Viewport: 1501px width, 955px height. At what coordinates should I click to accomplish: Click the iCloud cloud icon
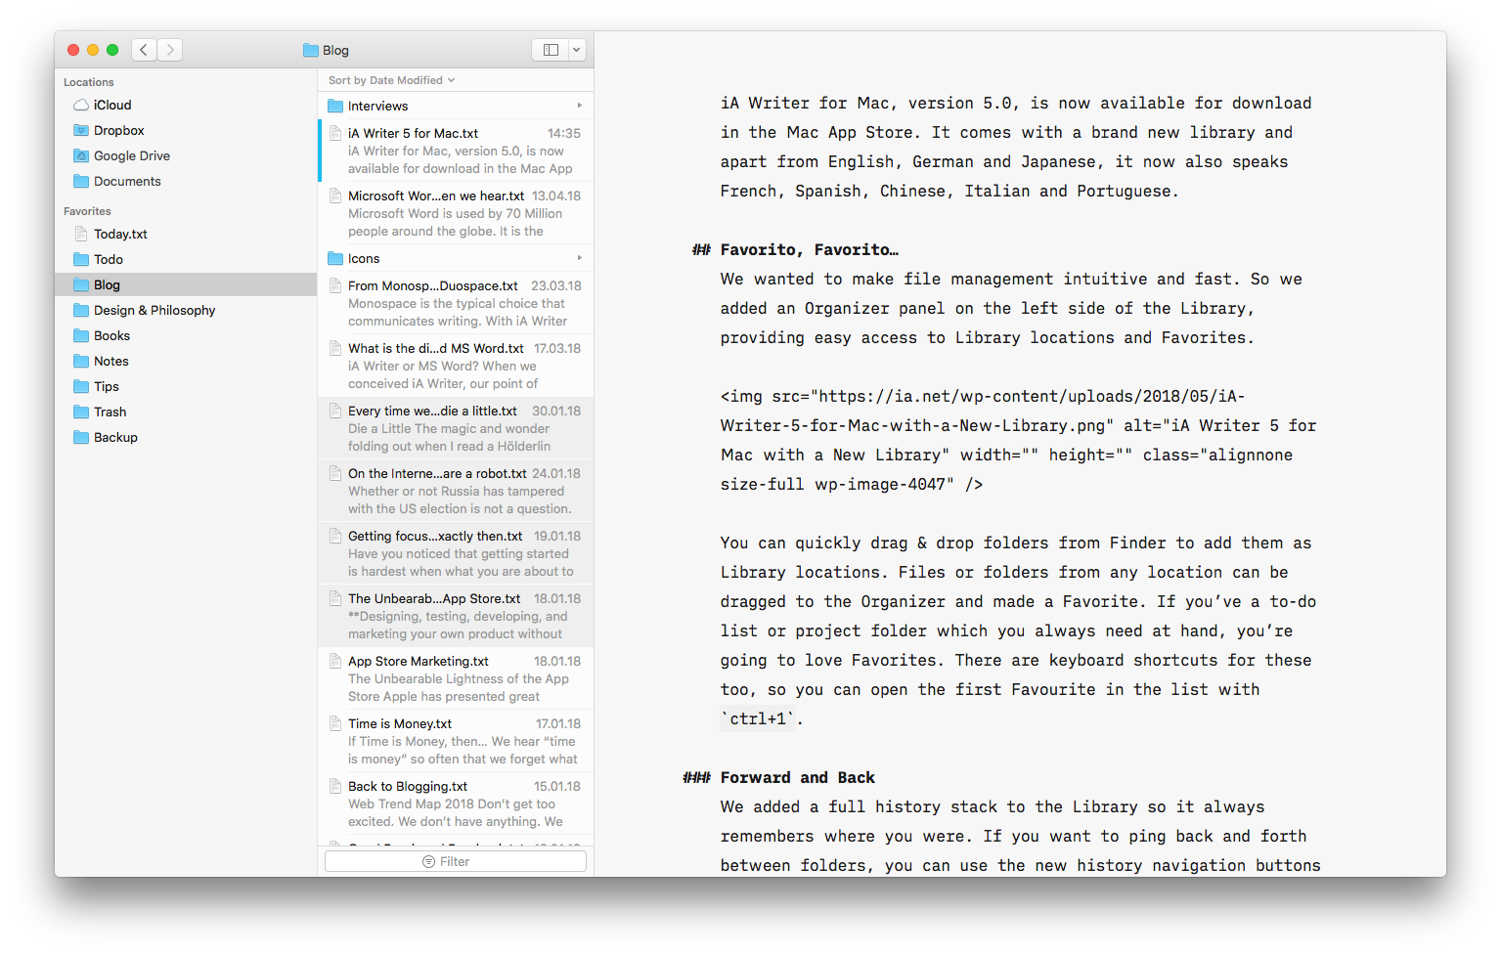pyautogui.click(x=81, y=105)
